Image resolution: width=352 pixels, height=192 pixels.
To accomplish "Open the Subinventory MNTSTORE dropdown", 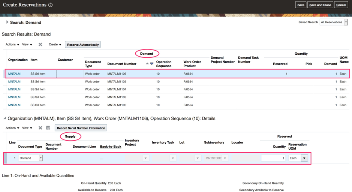I will tap(225, 158).
